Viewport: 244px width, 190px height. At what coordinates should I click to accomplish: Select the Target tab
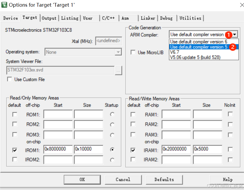click(30, 18)
